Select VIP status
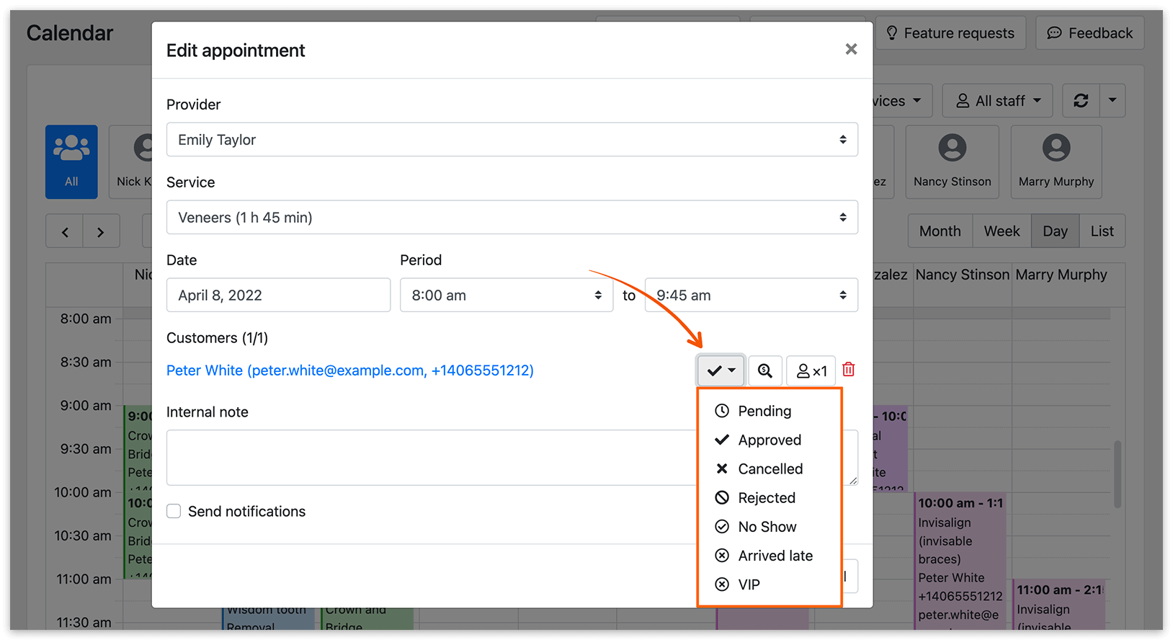Screen dimensions: 1173x640 coord(770,584)
